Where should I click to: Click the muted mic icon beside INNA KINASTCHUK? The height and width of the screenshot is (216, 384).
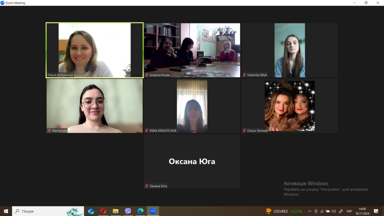[147, 130]
